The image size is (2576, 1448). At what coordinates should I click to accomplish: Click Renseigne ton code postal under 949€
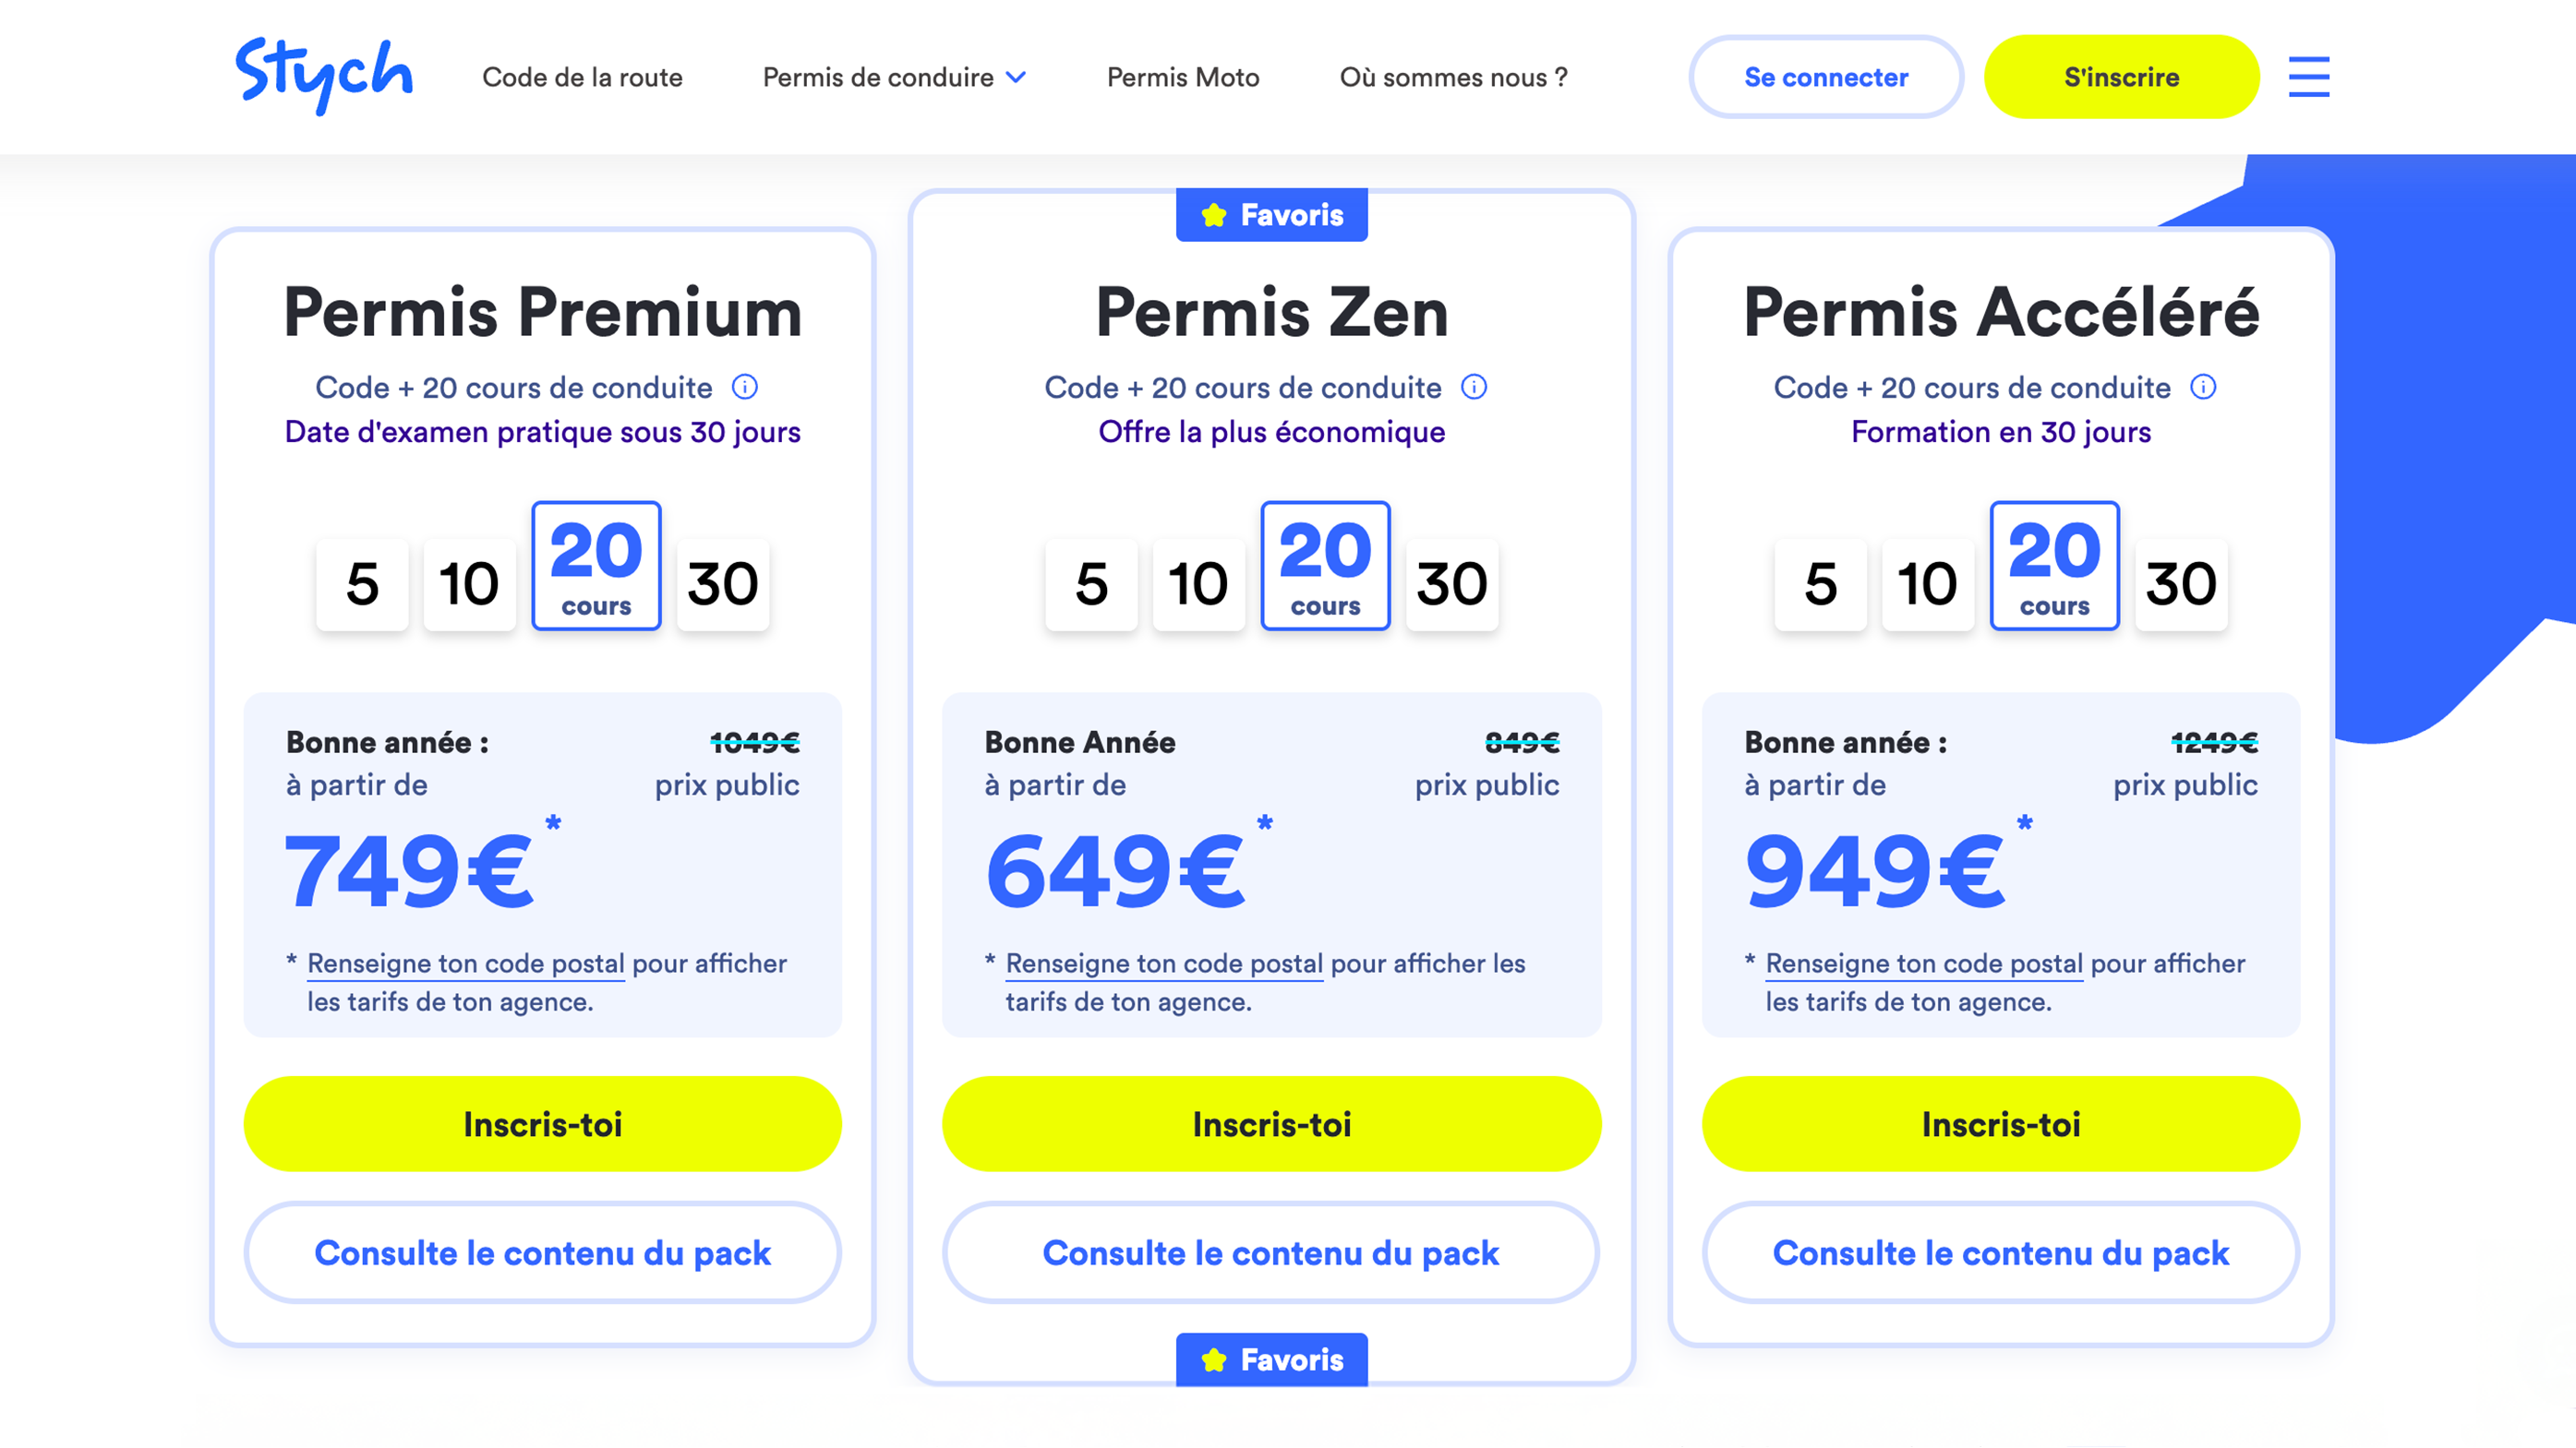tap(1922, 963)
